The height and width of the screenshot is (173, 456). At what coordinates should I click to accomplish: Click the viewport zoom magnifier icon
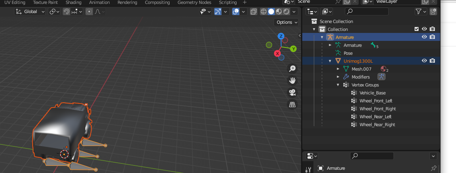pyautogui.click(x=292, y=69)
